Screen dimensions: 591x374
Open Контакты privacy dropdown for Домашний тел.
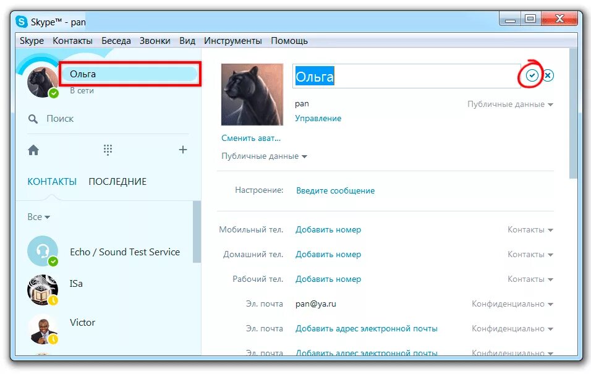[x=530, y=255]
